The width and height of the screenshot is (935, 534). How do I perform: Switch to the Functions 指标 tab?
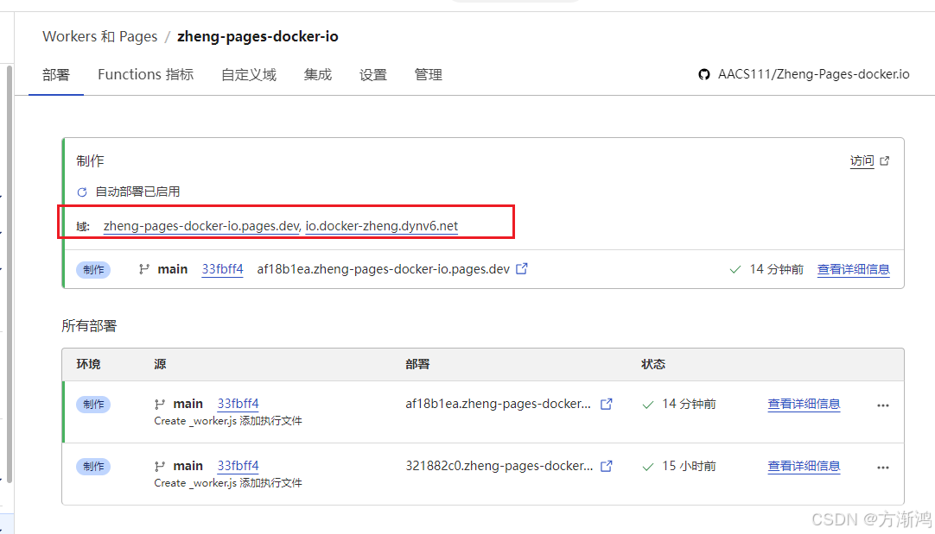145,74
